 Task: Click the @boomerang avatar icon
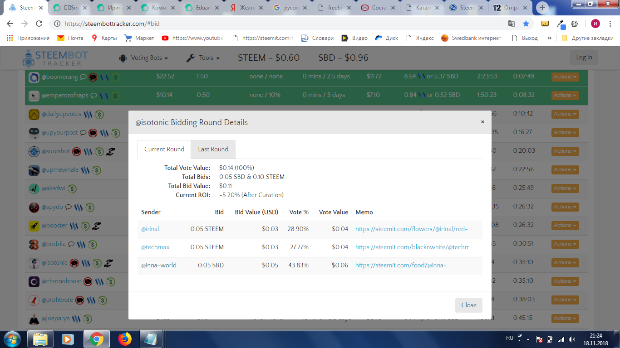click(x=34, y=77)
